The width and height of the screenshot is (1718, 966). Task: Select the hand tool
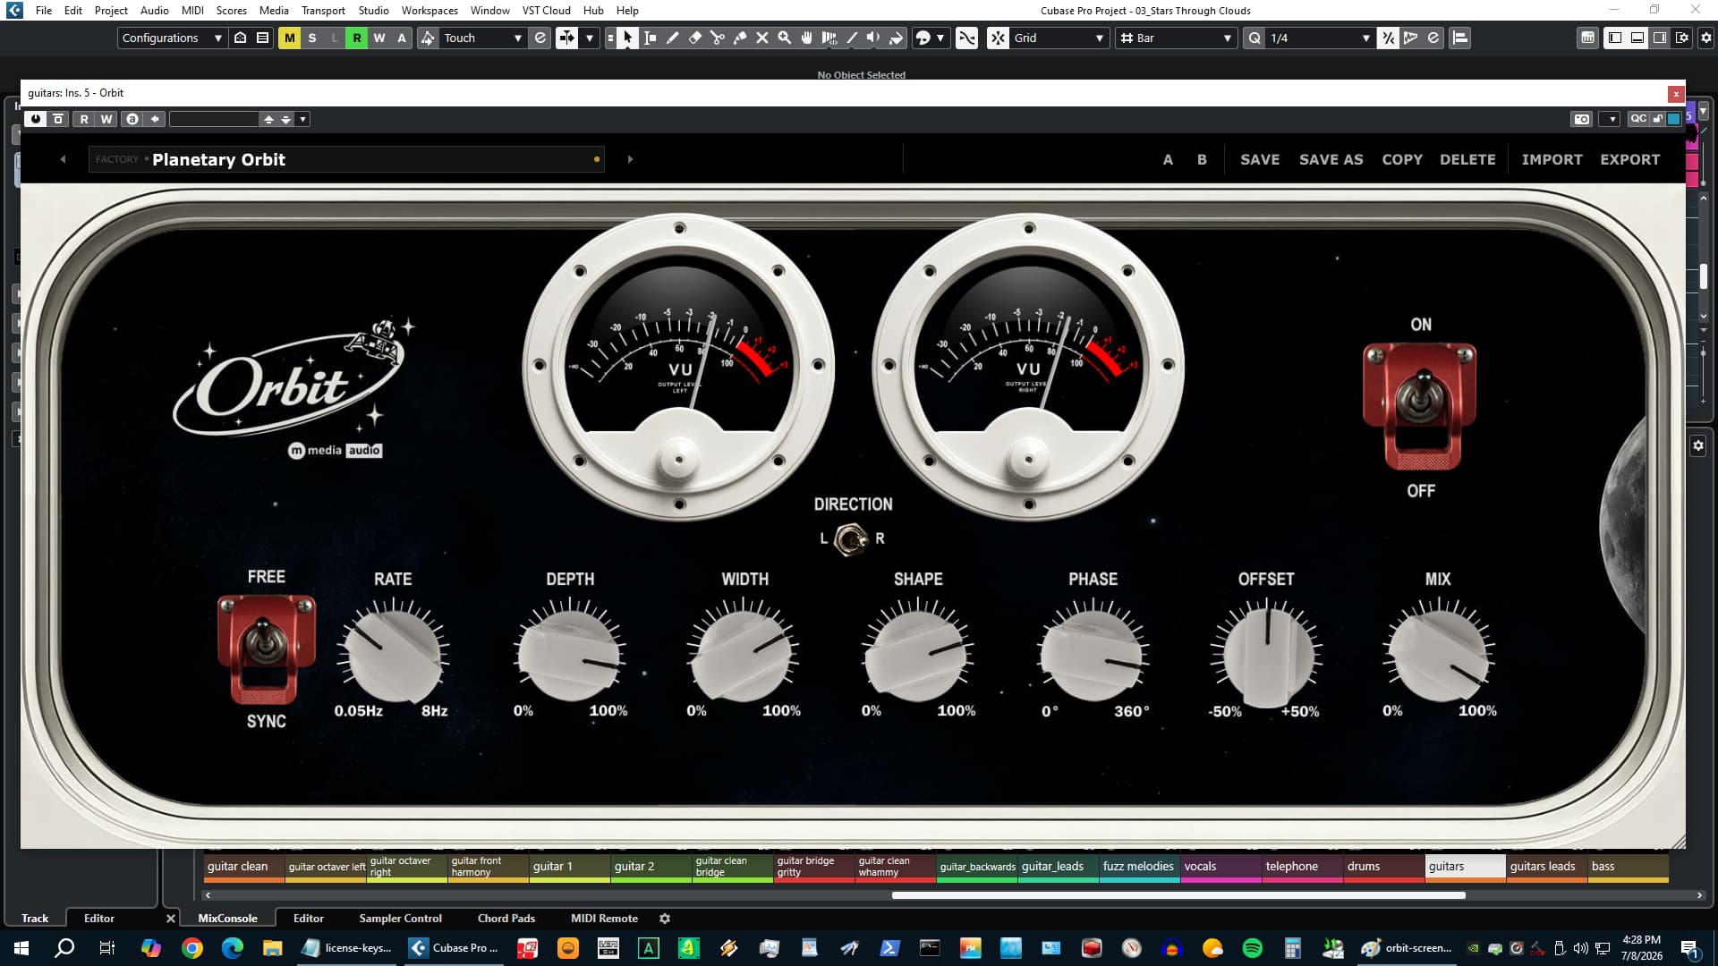coord(807,38)
